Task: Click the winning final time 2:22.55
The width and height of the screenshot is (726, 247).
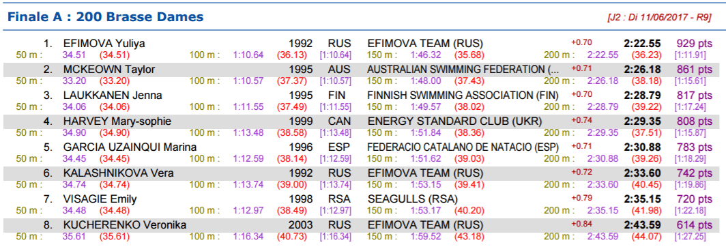Action: [x=641, y=44]
